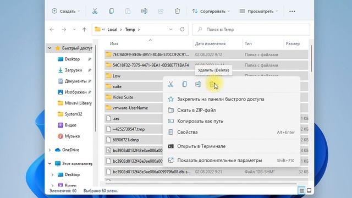Click the file list vertical scrollbar
352x198 pixels.
pos(311,58)
